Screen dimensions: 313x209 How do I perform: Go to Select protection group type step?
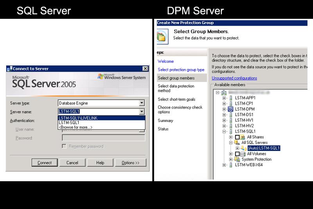click(x=181, y=70)
